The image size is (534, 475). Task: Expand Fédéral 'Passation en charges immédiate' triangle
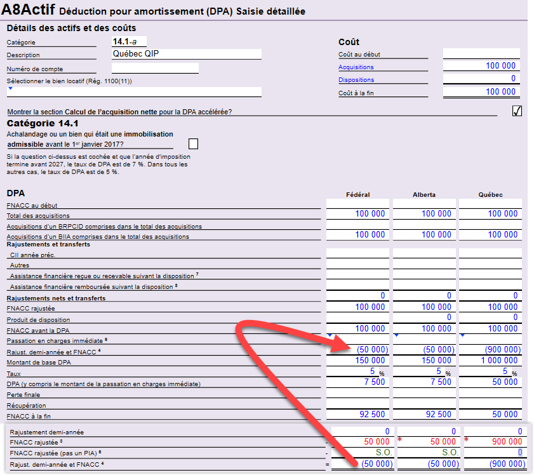(x=330, y=335)
